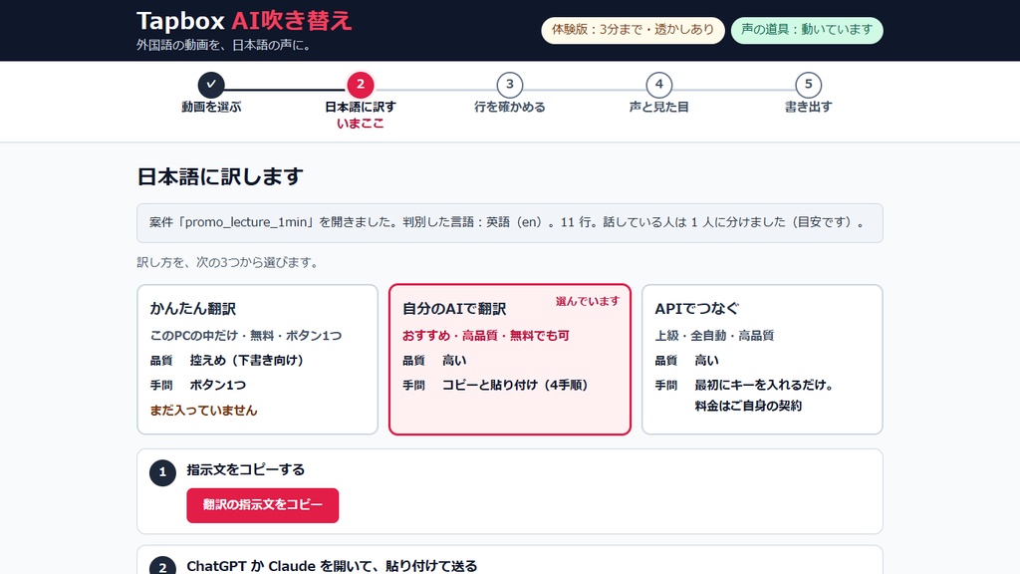Select step 2 circle 日本語に訳す
The image size is (1020, 574).
(x=361, y=85)
